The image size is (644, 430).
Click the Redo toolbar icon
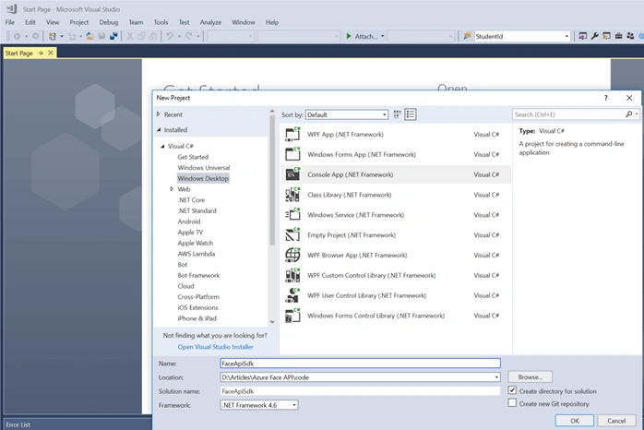click(188, 36)
